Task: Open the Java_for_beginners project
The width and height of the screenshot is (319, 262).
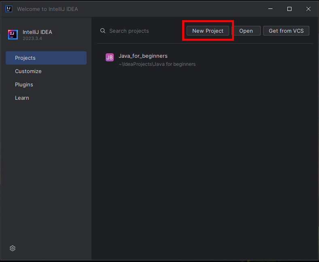Action: pyautogui.click(x=205, y=60)
